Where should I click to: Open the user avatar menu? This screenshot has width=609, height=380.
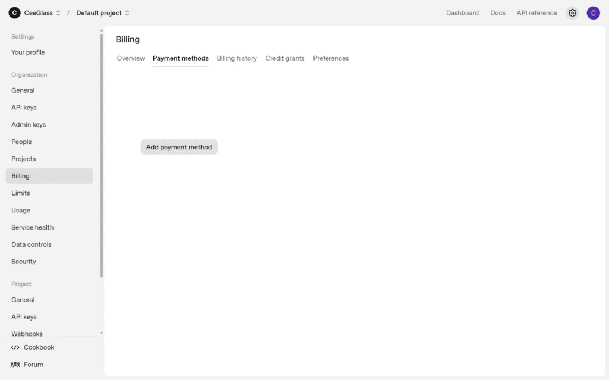click(593, 13)
